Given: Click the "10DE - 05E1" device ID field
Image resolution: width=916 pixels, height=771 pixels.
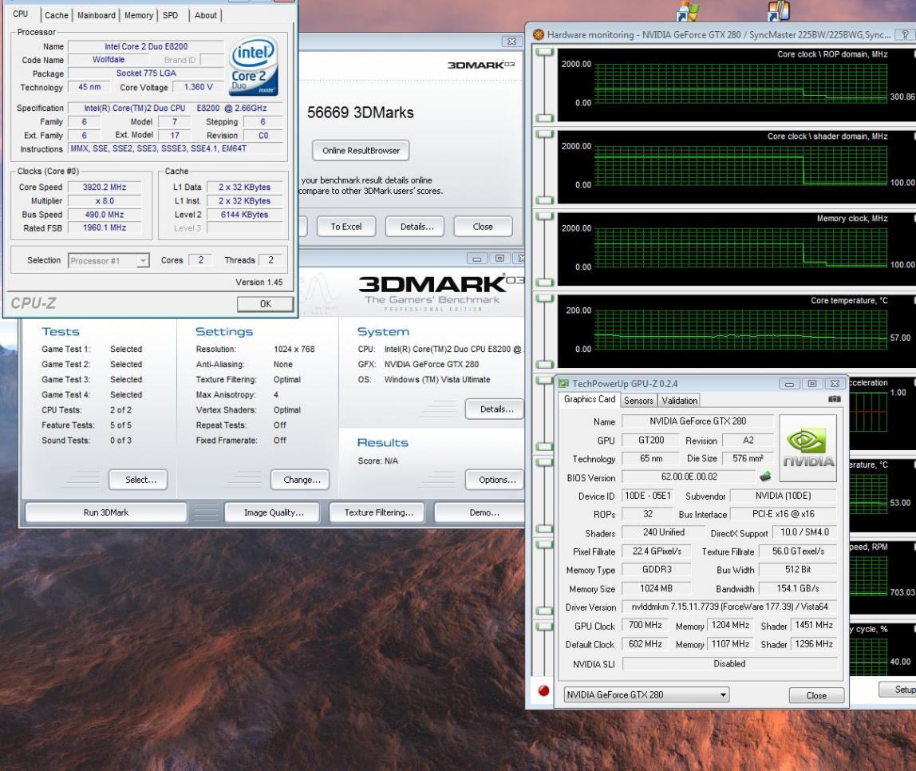Looking at the screenshot, I should tap(648, 496).
